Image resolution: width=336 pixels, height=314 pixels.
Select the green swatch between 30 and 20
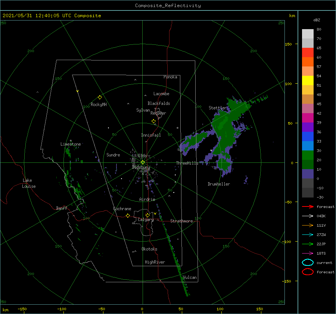pos(308,155)
